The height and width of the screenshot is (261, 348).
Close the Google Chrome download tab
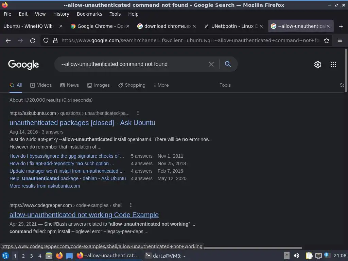(128, 26)
